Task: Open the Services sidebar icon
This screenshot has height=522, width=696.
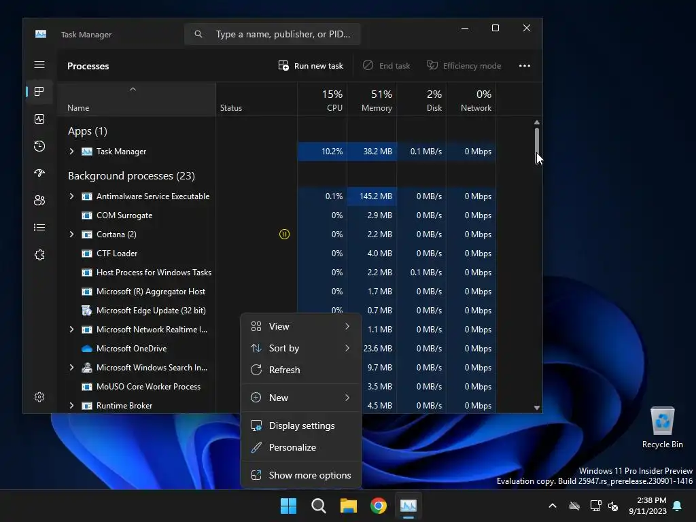Action: click(x=39, y=255)
